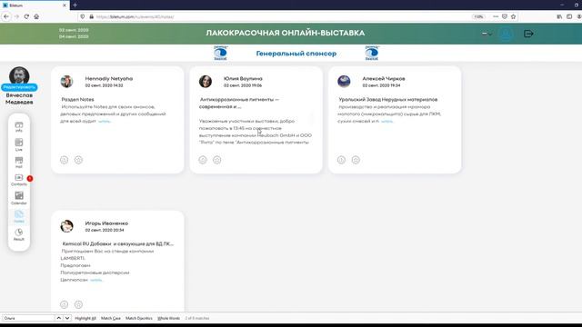Screen dimensions: 582x327
Task: Open the Result section in sidebar
Action: click(x=19, y=234)
